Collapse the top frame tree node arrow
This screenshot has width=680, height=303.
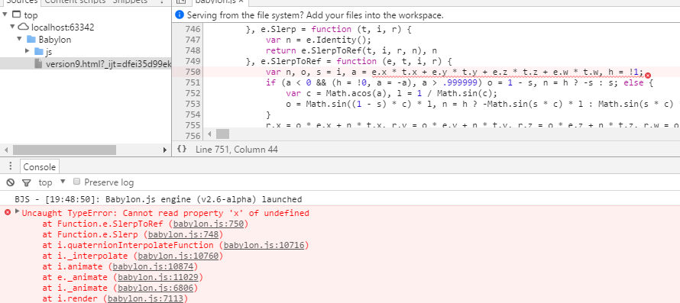[5, 15]
